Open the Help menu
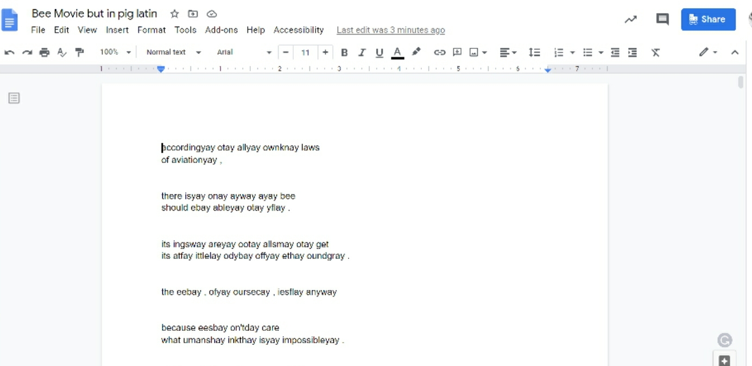The image size is (752, 366). pos(256,30)
